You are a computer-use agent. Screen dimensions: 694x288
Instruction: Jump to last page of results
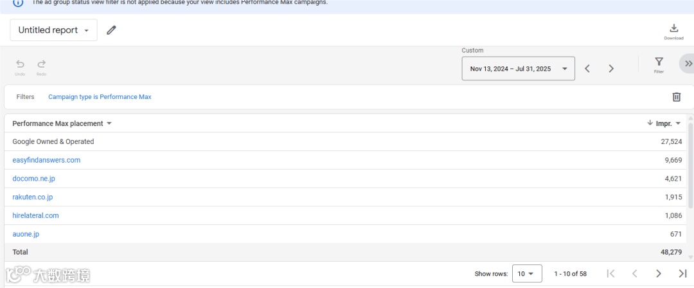tap(682, 273)
